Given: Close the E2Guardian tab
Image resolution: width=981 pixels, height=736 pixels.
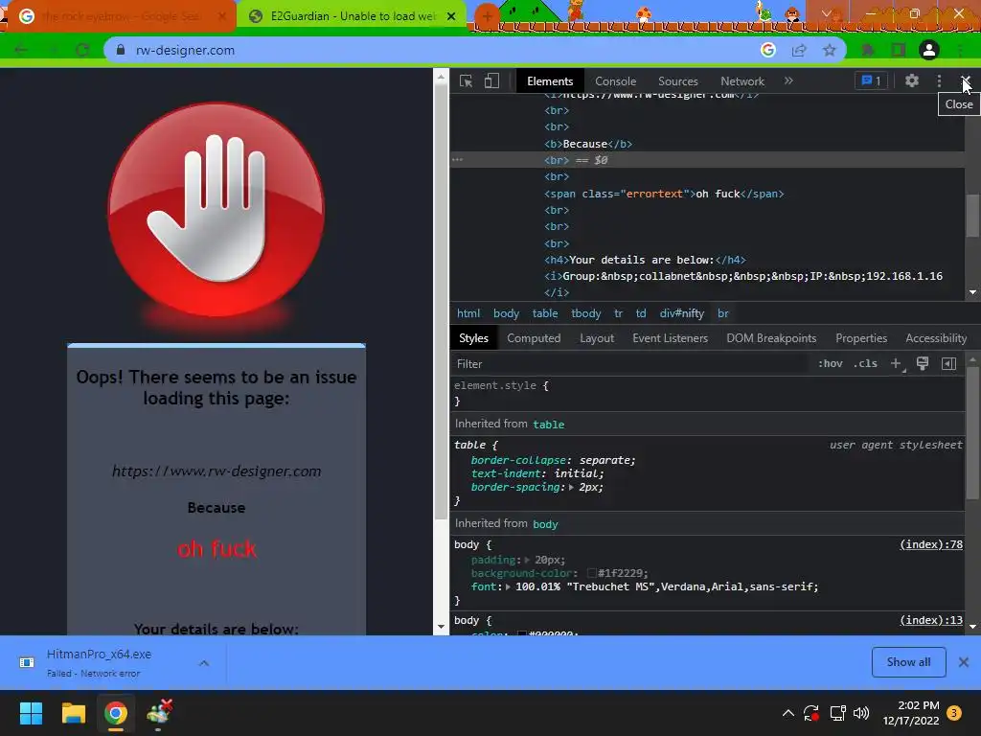Looking at the screenshot, I should (451, 16).
